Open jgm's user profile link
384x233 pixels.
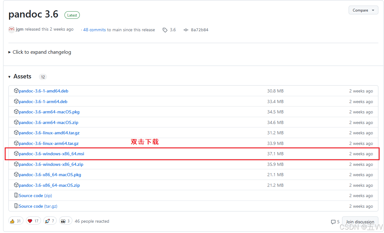pyautogui.click(x=20, y=29)
